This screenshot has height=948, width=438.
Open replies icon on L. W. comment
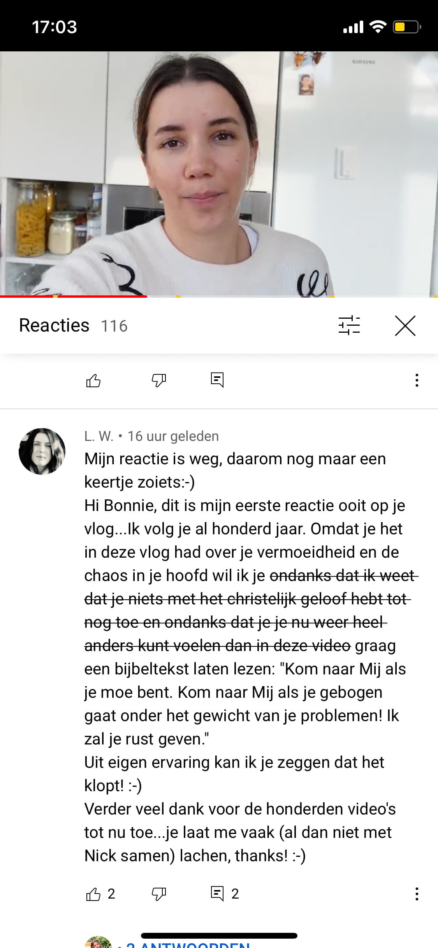[217, 894]
